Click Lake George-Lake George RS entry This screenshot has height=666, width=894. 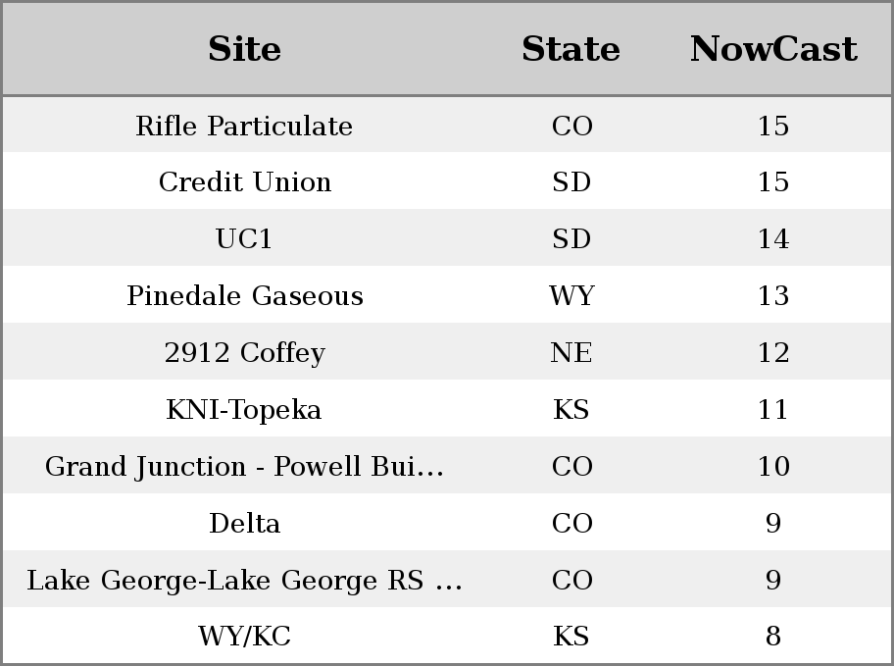(x=245, y=580)
